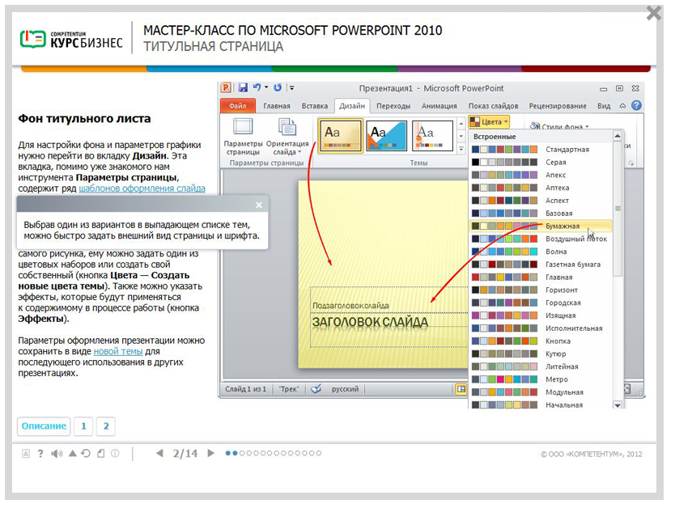The image size is (675, 508).
Task: Go to next page with right arrow
Action: [x=210, y=453]
